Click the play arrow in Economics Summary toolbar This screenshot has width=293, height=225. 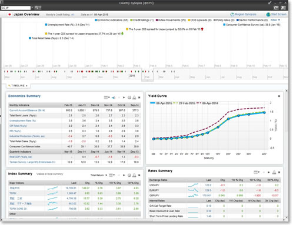(124, 98)
